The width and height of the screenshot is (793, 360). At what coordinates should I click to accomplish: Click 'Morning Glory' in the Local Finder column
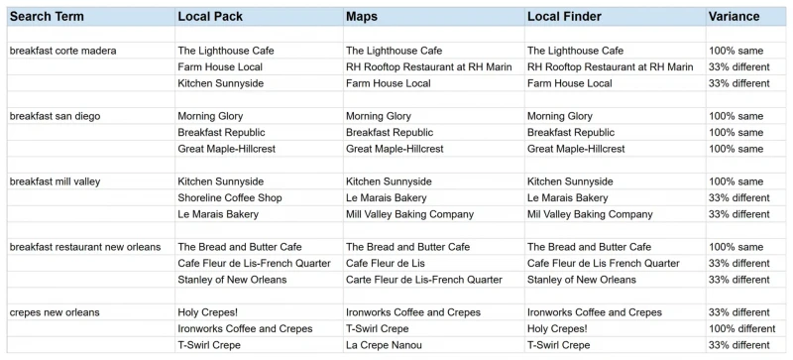(615, 116)
